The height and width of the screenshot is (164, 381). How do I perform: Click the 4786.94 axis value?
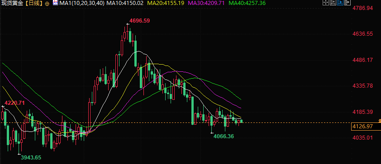coord(362,8)
